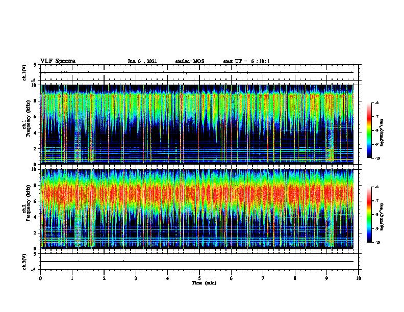Click the "VLF Spectra" plot title

[x=58, y=61]
